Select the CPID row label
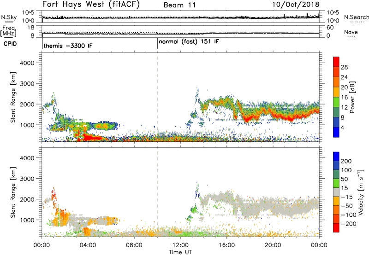 click(x=10, y=44)
